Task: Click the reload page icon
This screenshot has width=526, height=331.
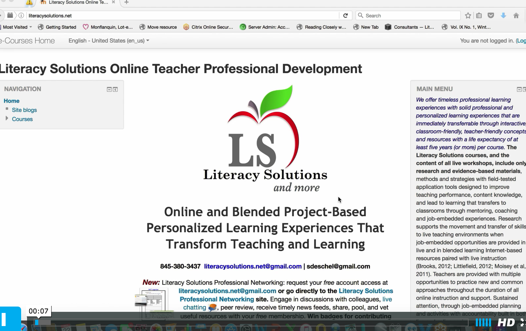Action: [345, 16]
